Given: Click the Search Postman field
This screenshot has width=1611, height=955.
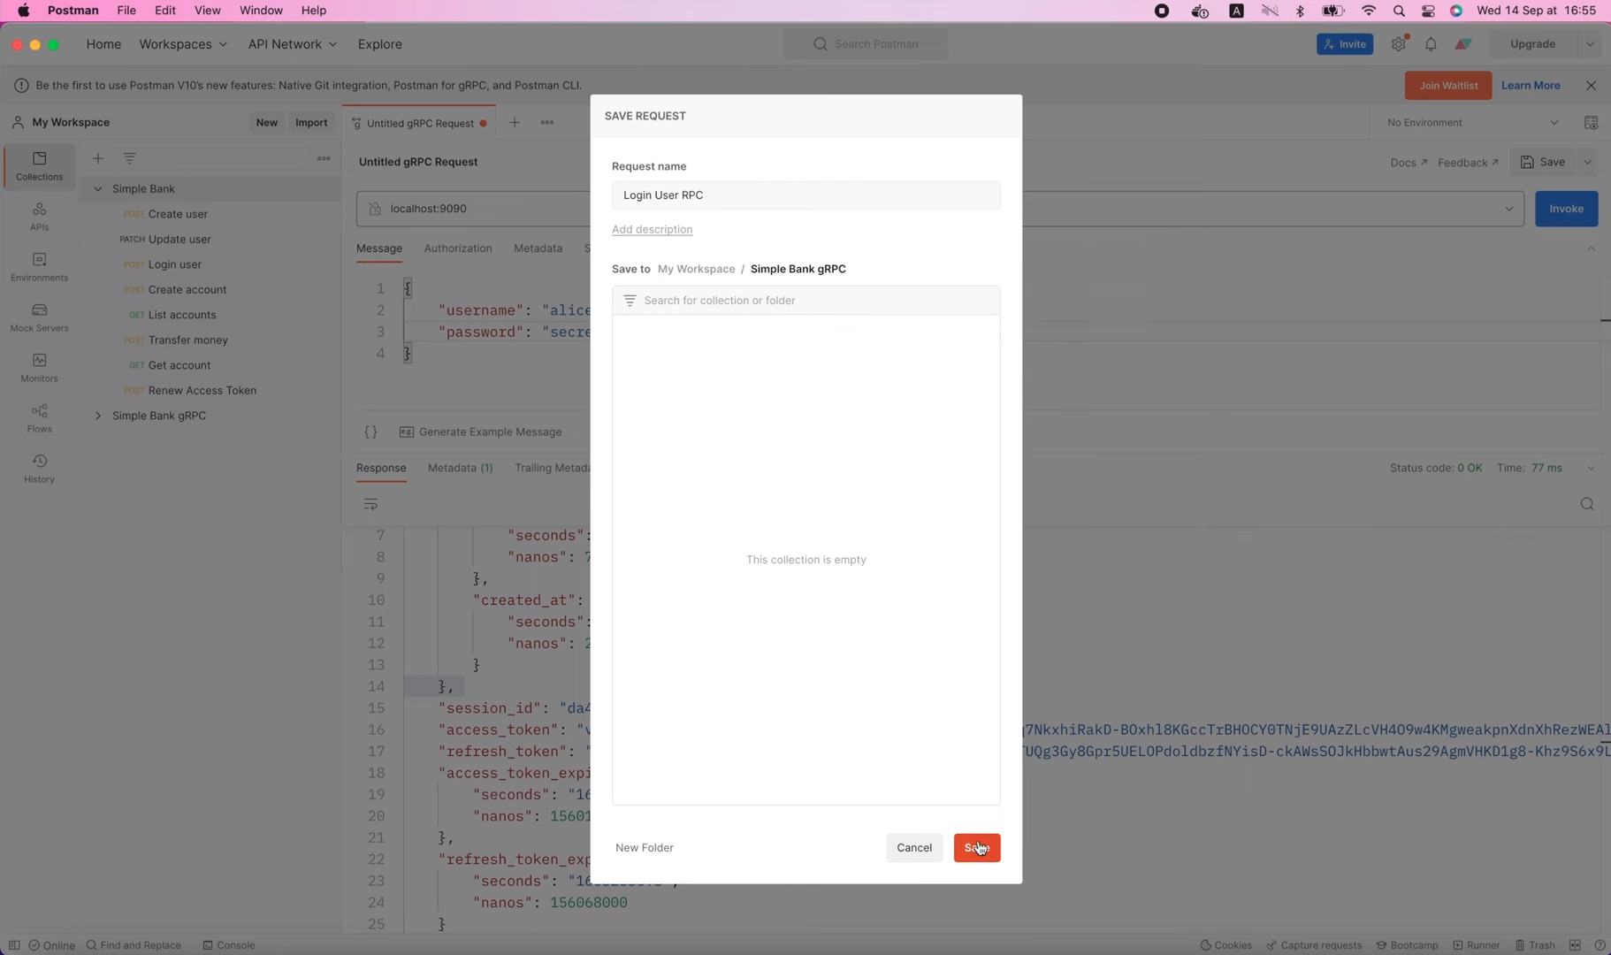Looking at the screenshot, I should click(865, 44).
